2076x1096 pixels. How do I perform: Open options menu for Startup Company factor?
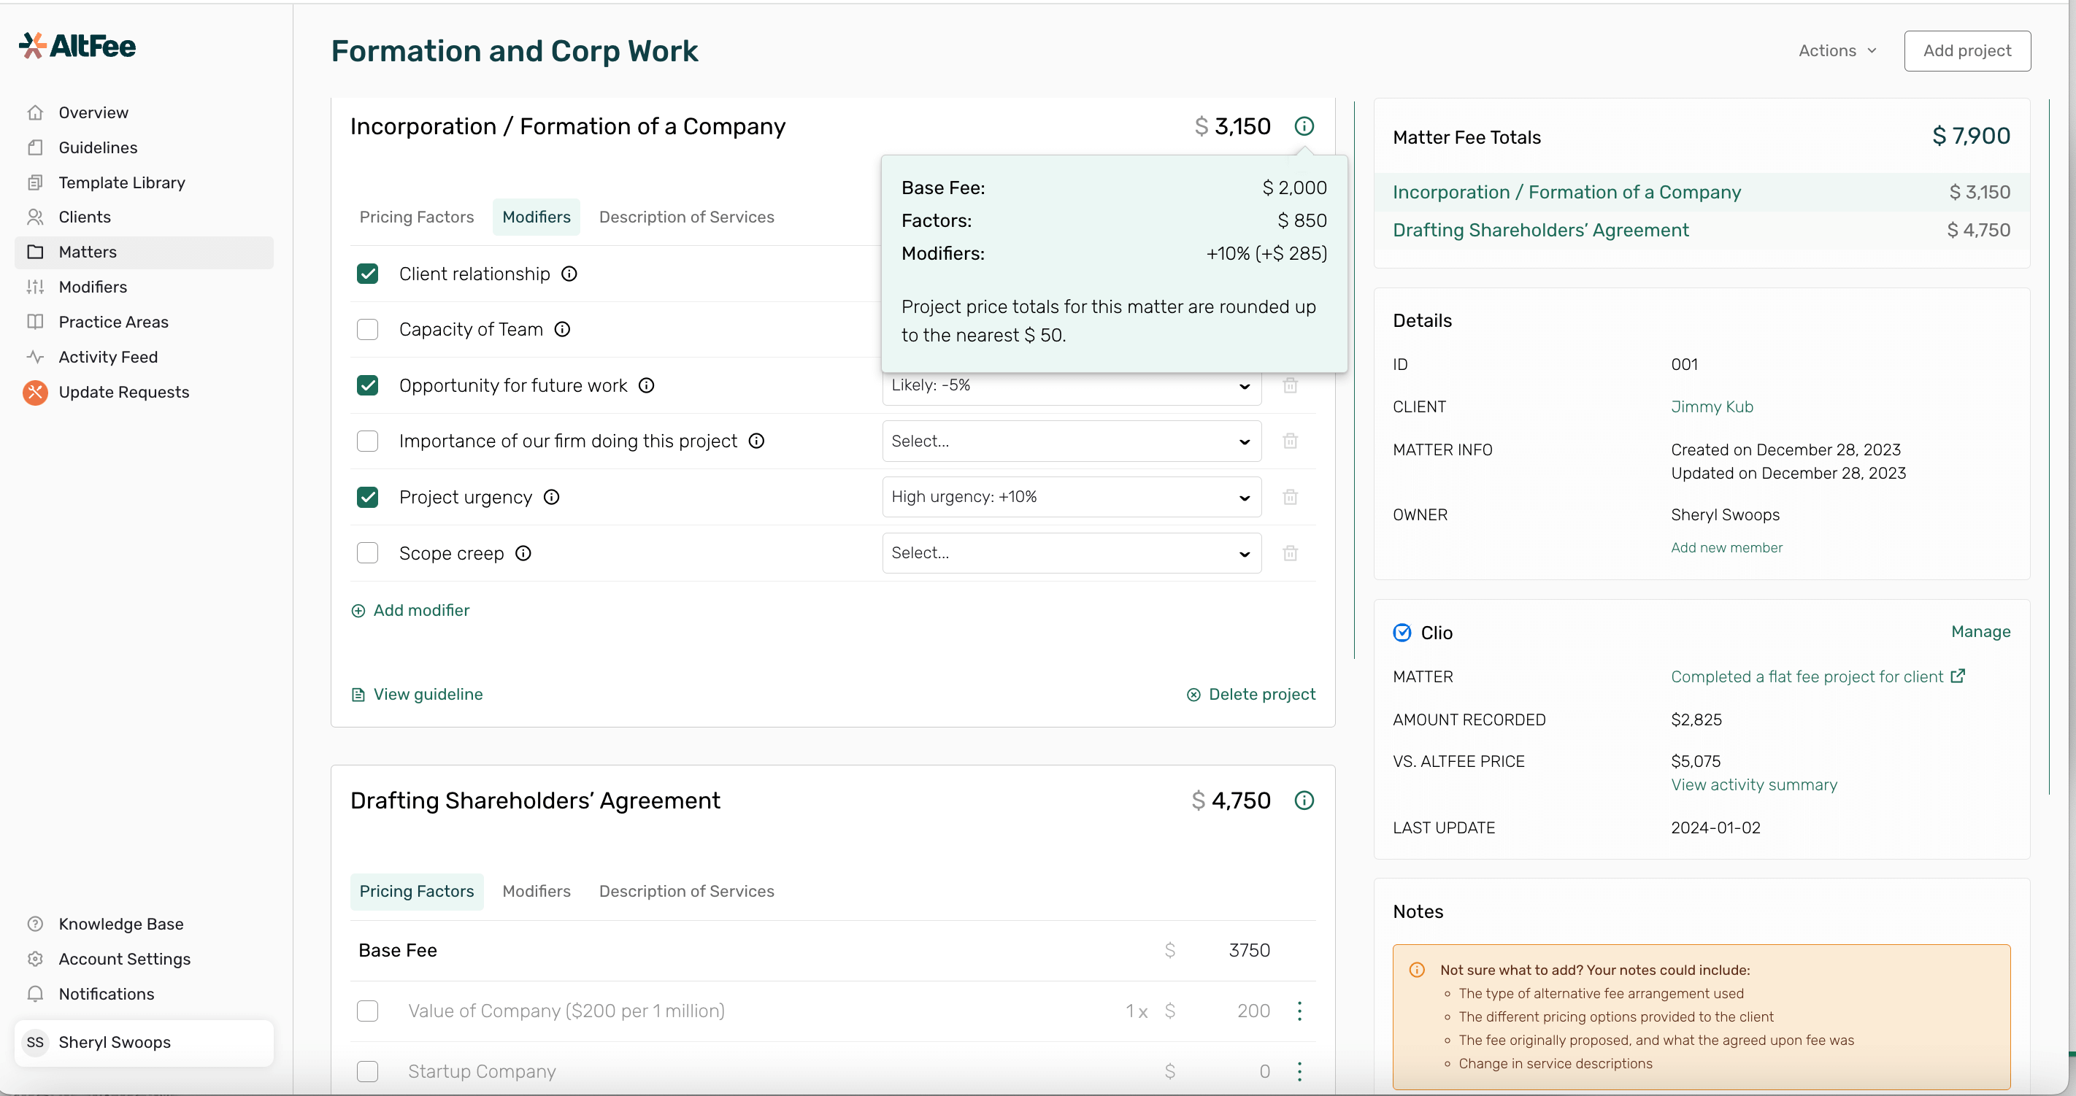(1299, 1072)
